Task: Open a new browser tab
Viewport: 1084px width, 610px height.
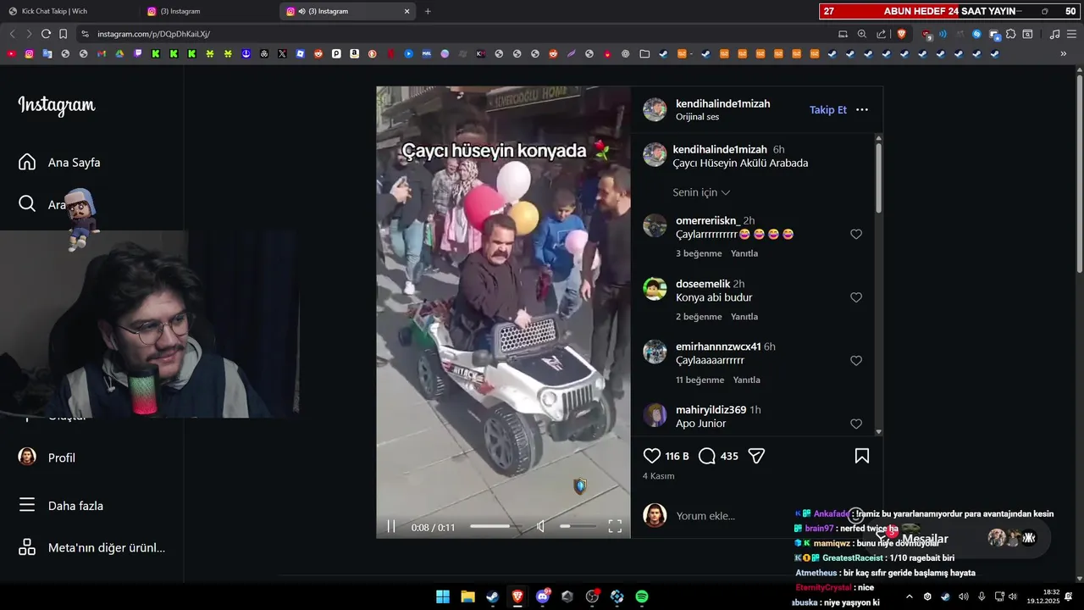Action: click(428, 11)
